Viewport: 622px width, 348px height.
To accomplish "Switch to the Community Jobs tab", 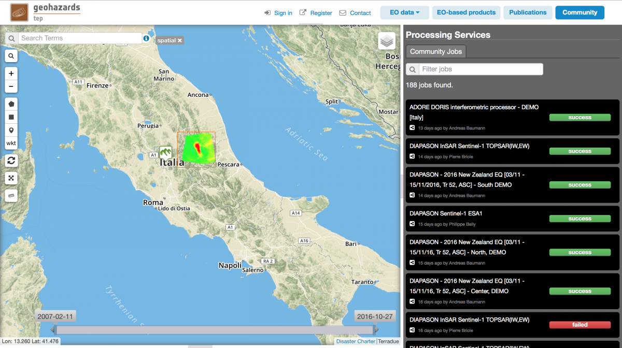I will (435, 51).
